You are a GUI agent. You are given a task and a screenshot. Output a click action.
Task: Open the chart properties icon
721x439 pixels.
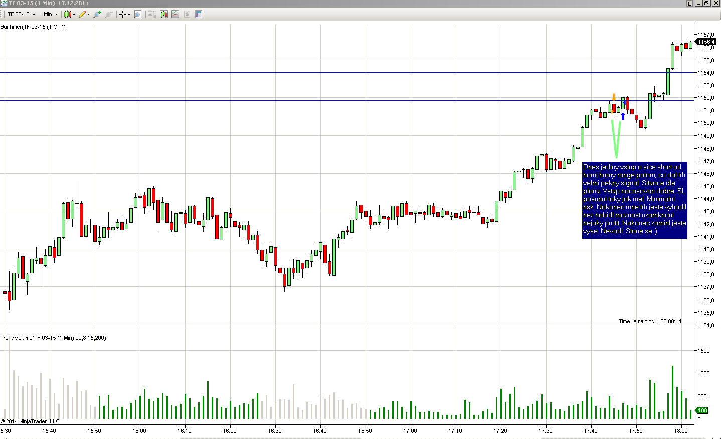click(198, 14)
